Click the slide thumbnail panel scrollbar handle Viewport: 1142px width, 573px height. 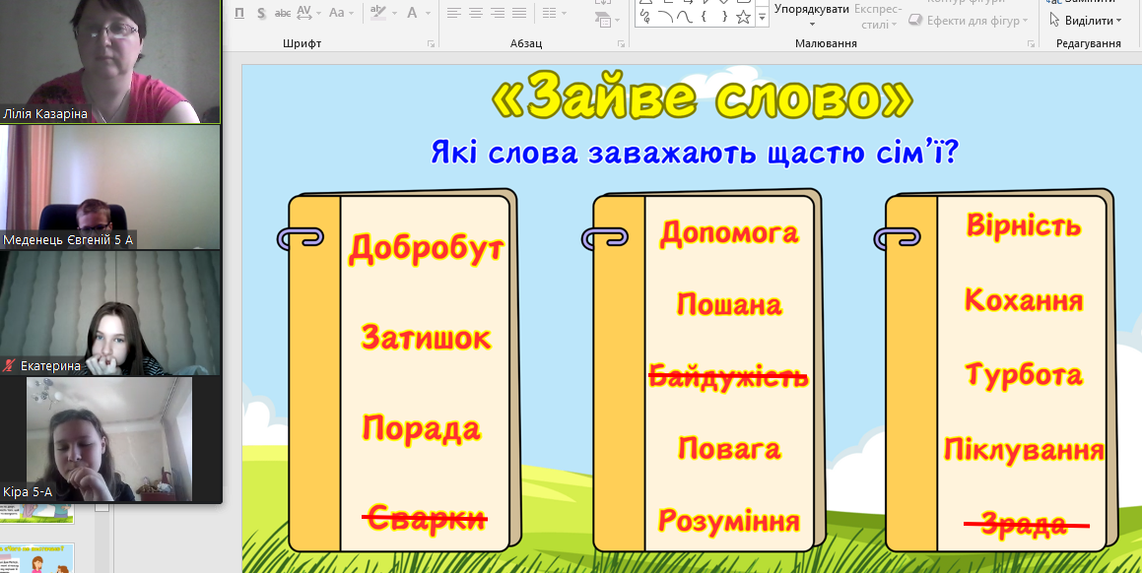point(101,507)
